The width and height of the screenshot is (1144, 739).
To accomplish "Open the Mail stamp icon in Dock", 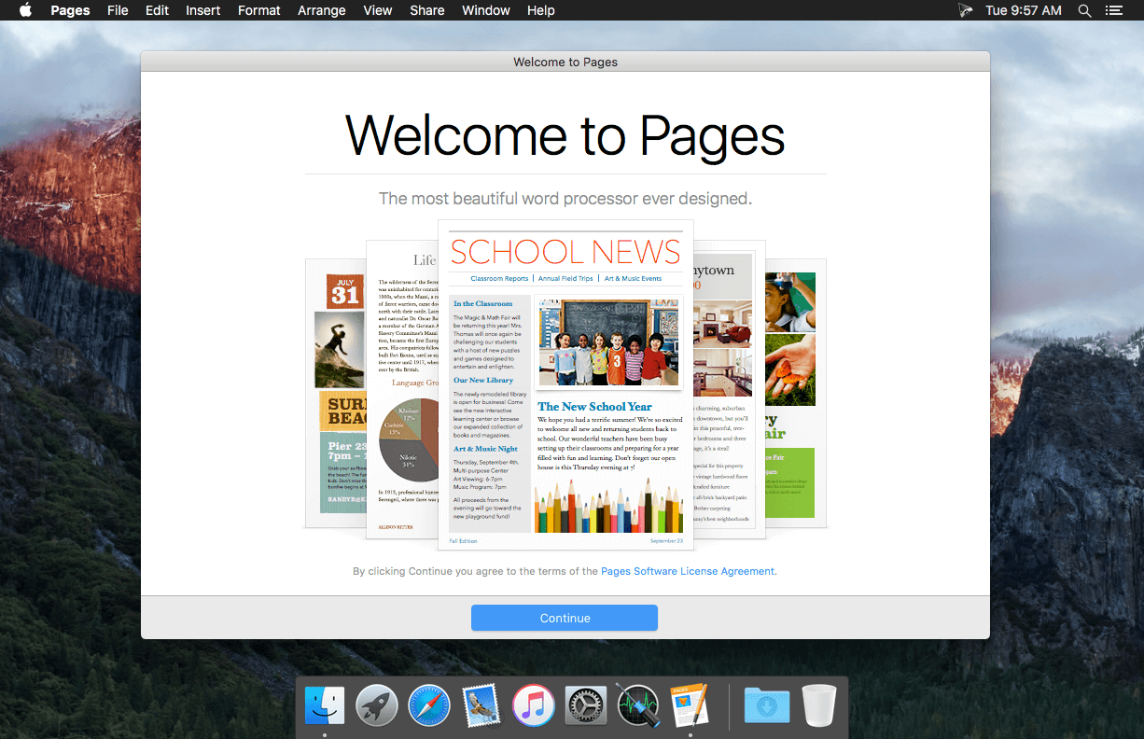I will [481, 705].
